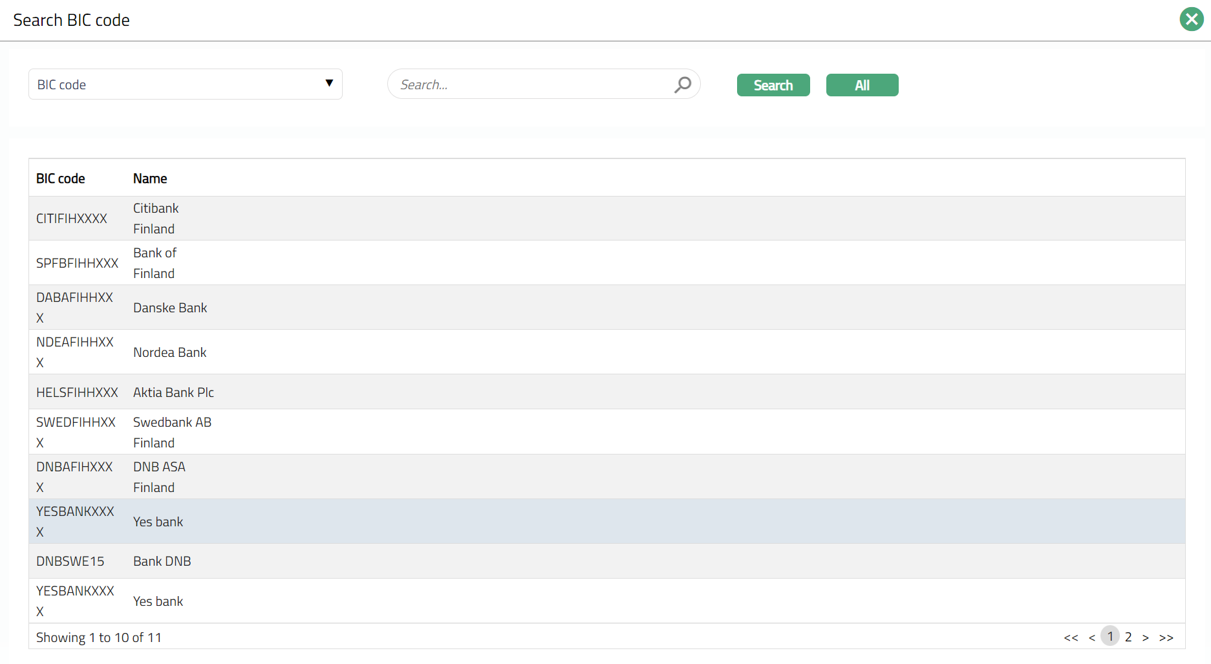Select current page 1 in pagination
Screen dimensions: 1211x664
pos(1110,637)
